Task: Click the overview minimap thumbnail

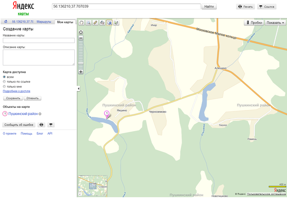Action: pos(93,186)
